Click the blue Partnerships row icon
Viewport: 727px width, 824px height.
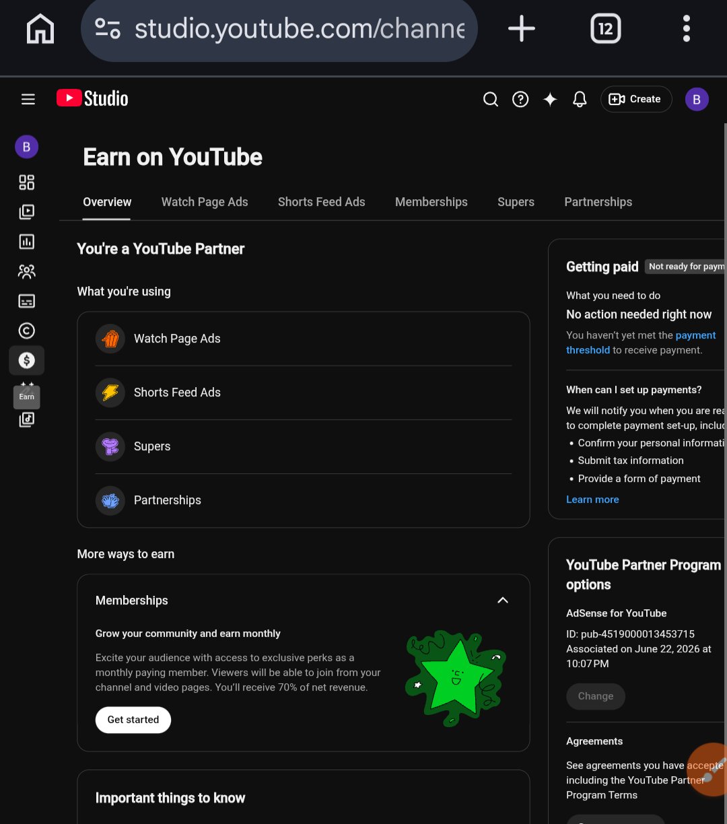[x=110, y=500]
